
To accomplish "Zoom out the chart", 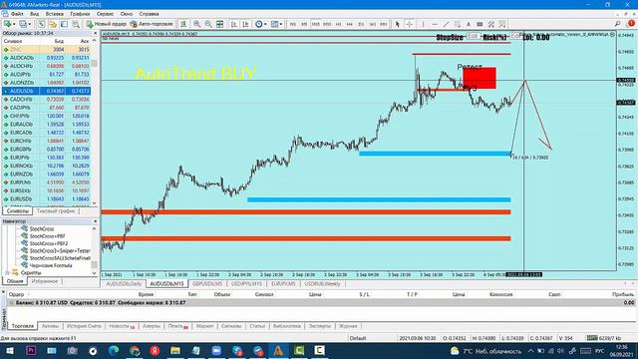I will [208, 24].
